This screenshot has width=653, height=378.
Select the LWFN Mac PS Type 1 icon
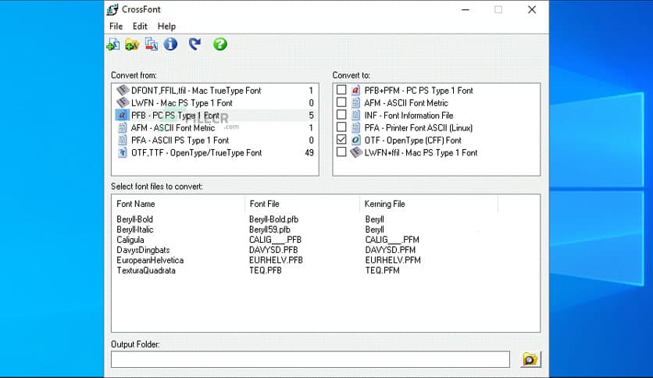[x=123, y=103]
